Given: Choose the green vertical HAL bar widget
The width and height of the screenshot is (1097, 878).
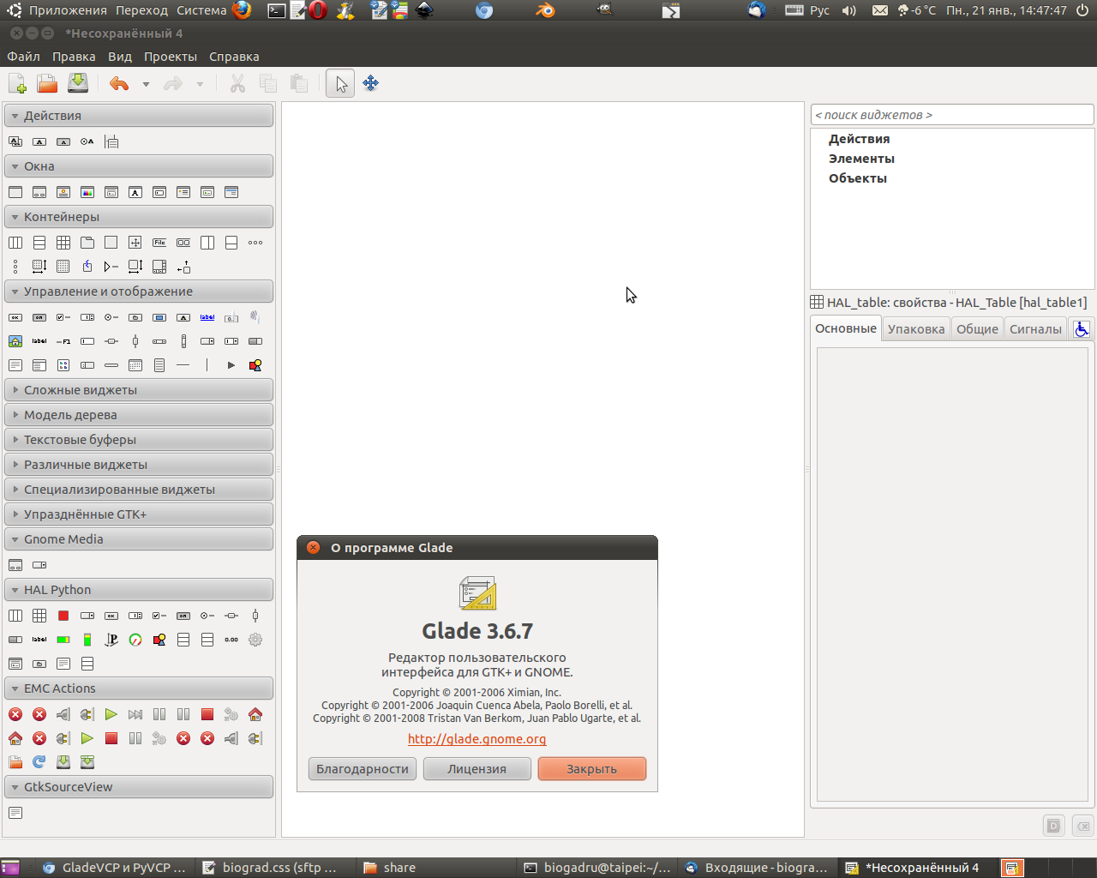Looking at the screenshot, I should 87,640.
